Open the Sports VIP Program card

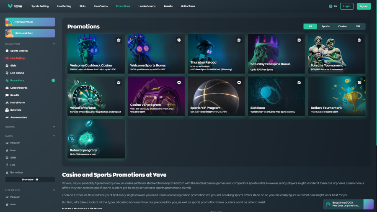(217, 96)
